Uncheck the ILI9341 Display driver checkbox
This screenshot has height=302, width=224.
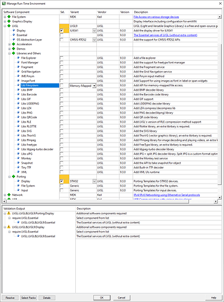[61, 31]
